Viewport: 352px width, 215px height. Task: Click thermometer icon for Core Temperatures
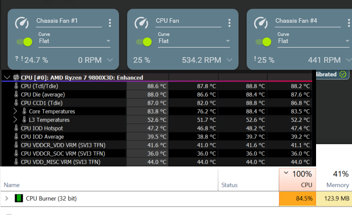pyautogui.click(x=24, y=111)
